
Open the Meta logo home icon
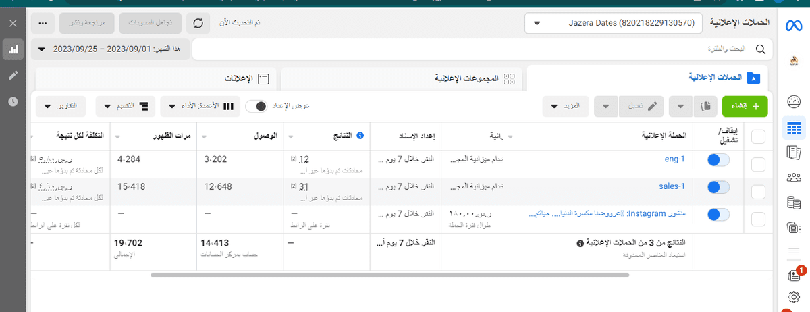[x=793, y=26]
